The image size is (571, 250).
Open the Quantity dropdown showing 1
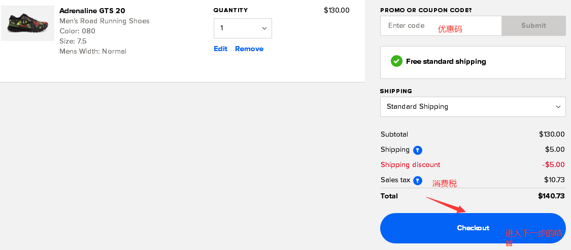pyautogui.click(x=243, y=28)
